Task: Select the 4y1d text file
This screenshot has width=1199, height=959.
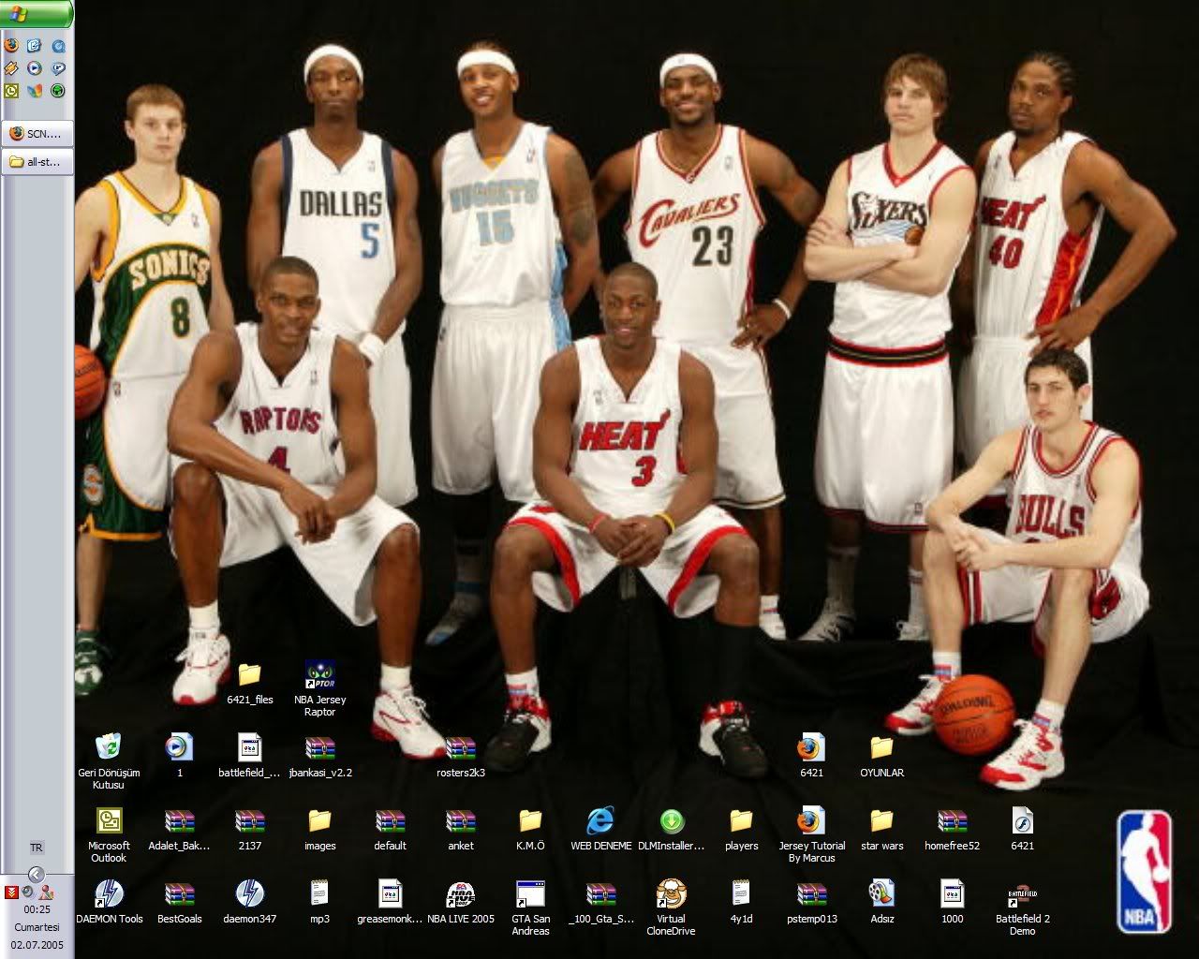Action: (x=741, y=902)
